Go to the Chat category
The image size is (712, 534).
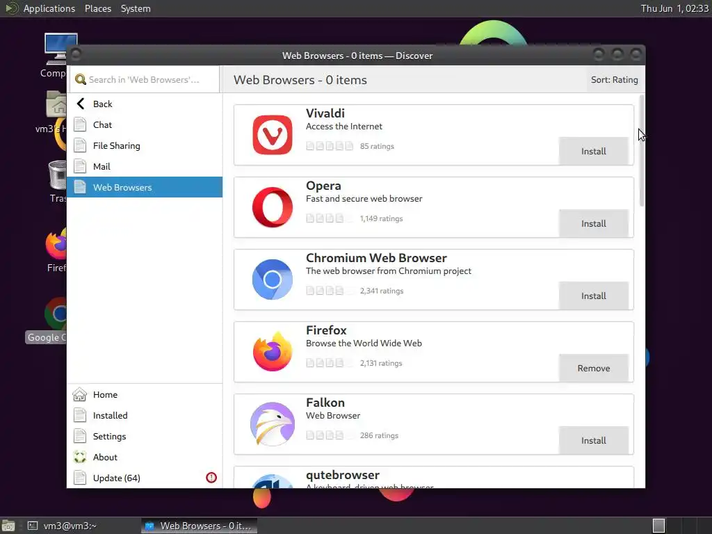145,124
